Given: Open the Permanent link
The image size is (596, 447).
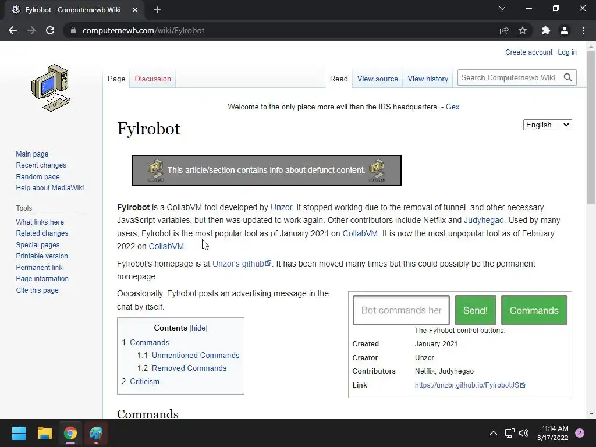Looking at the screenshot, I should point(39,267).
